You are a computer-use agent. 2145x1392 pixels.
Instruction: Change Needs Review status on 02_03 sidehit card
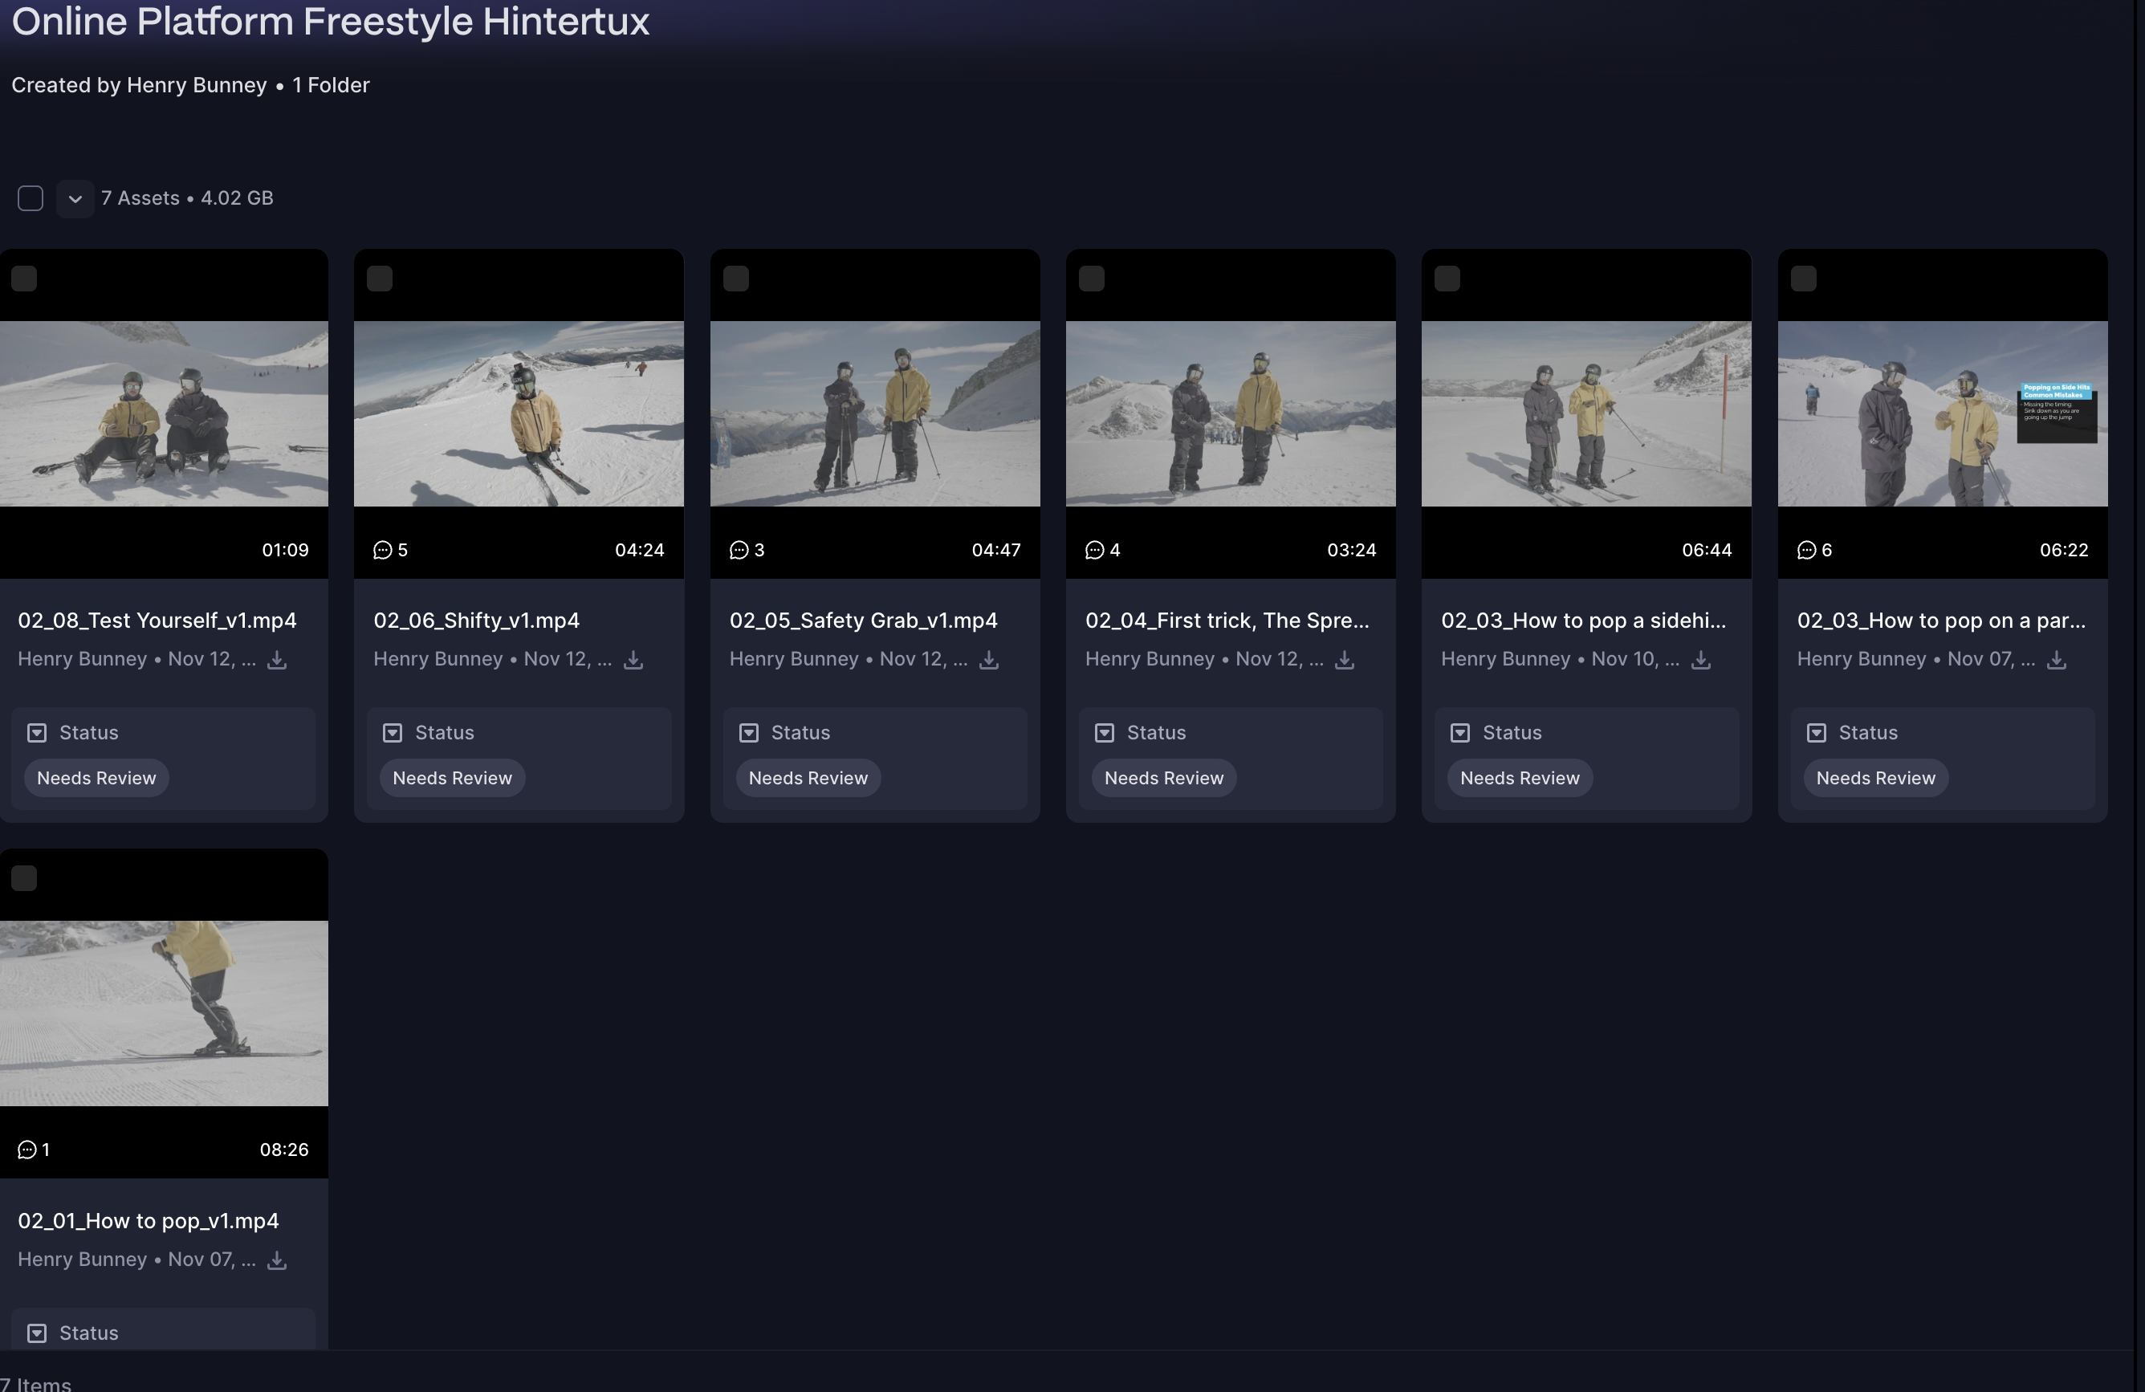1519,779
